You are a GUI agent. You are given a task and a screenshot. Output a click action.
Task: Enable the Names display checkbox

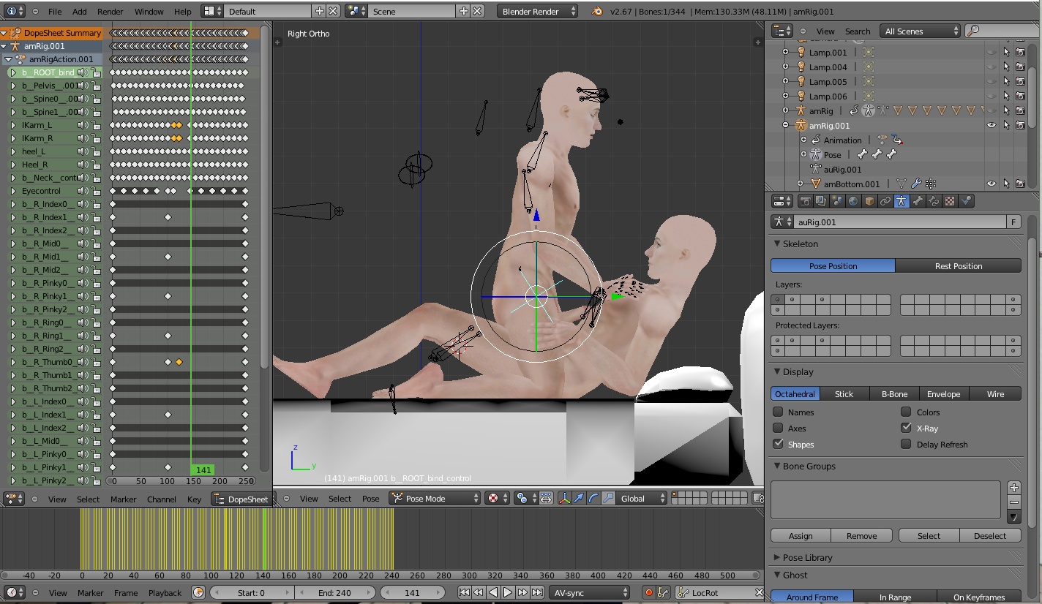pos(778,412)
